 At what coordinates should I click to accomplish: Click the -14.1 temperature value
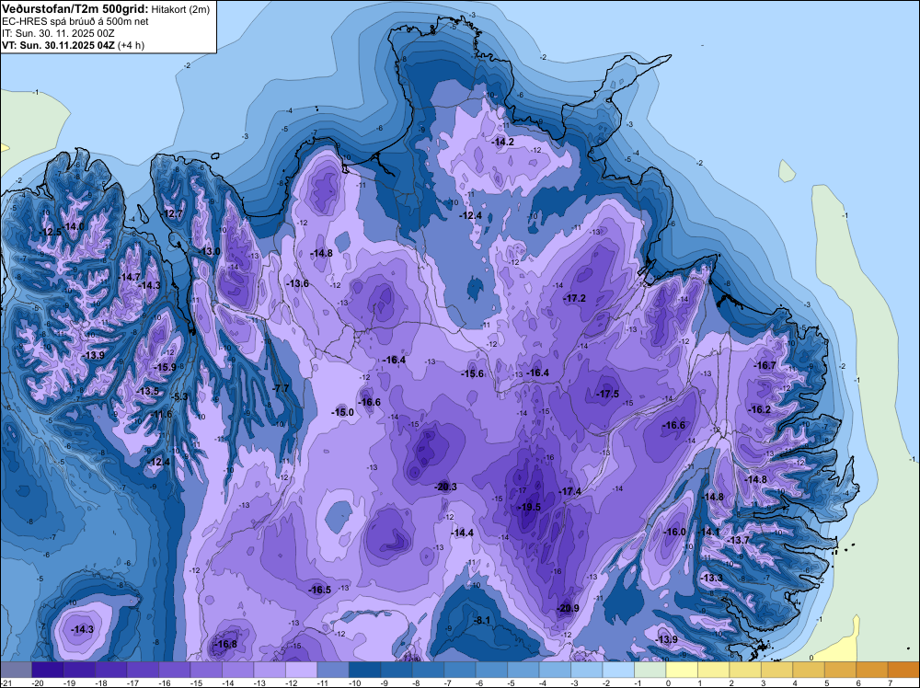(708, 532)
